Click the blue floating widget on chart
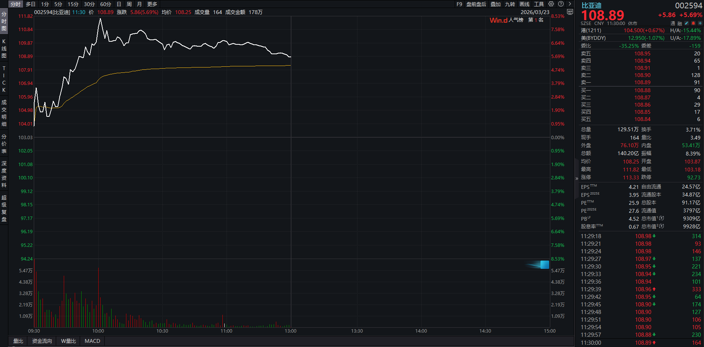704x347 pixels. 544,265
